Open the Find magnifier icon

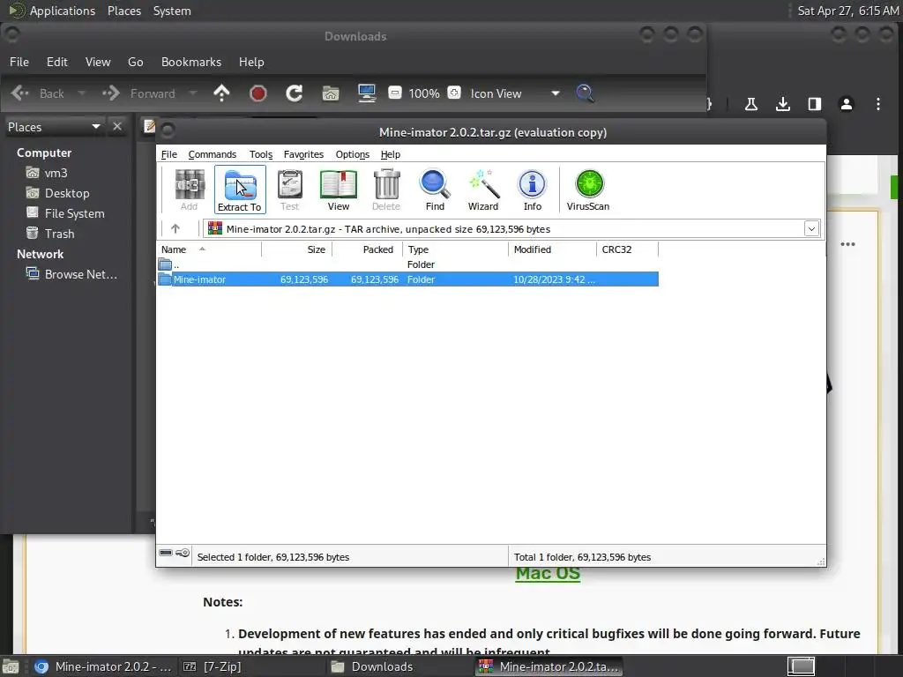pos(435,190)
